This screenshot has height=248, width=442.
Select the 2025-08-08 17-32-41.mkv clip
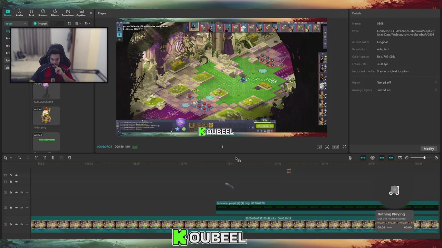click(342, 224)
